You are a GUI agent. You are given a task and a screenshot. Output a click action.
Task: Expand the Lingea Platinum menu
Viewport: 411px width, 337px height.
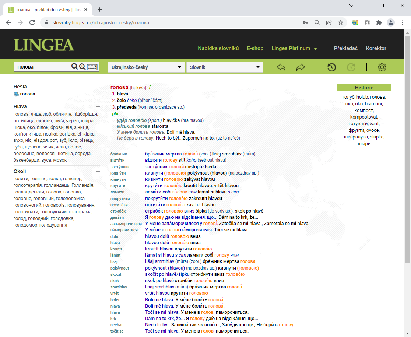294,48
